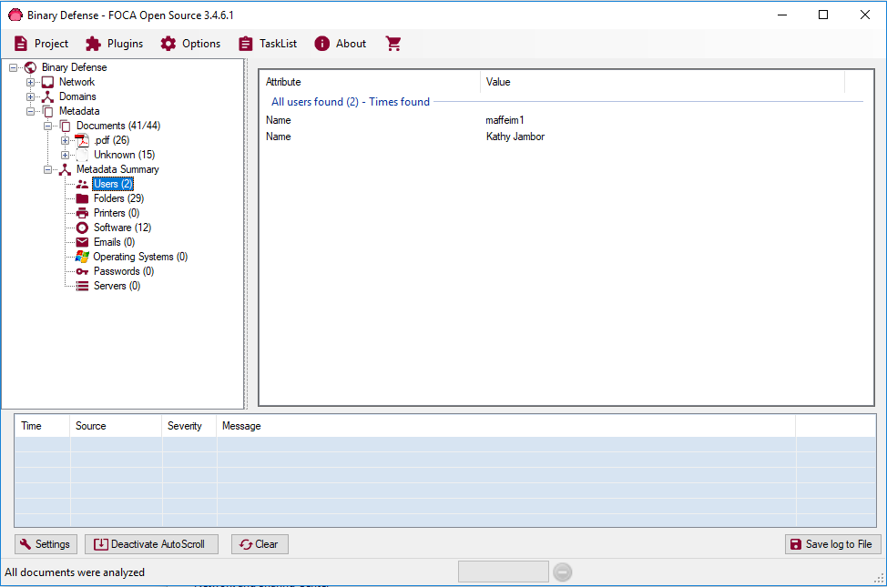Collapse the Binary Defense root node
This screenshot has width=887, height=587.
pyautogui.click(x=13, y=68)
